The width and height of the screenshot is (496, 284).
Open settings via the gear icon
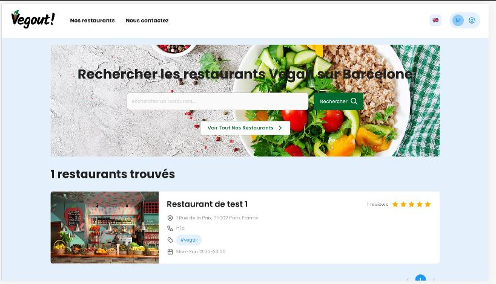[472, 20]
